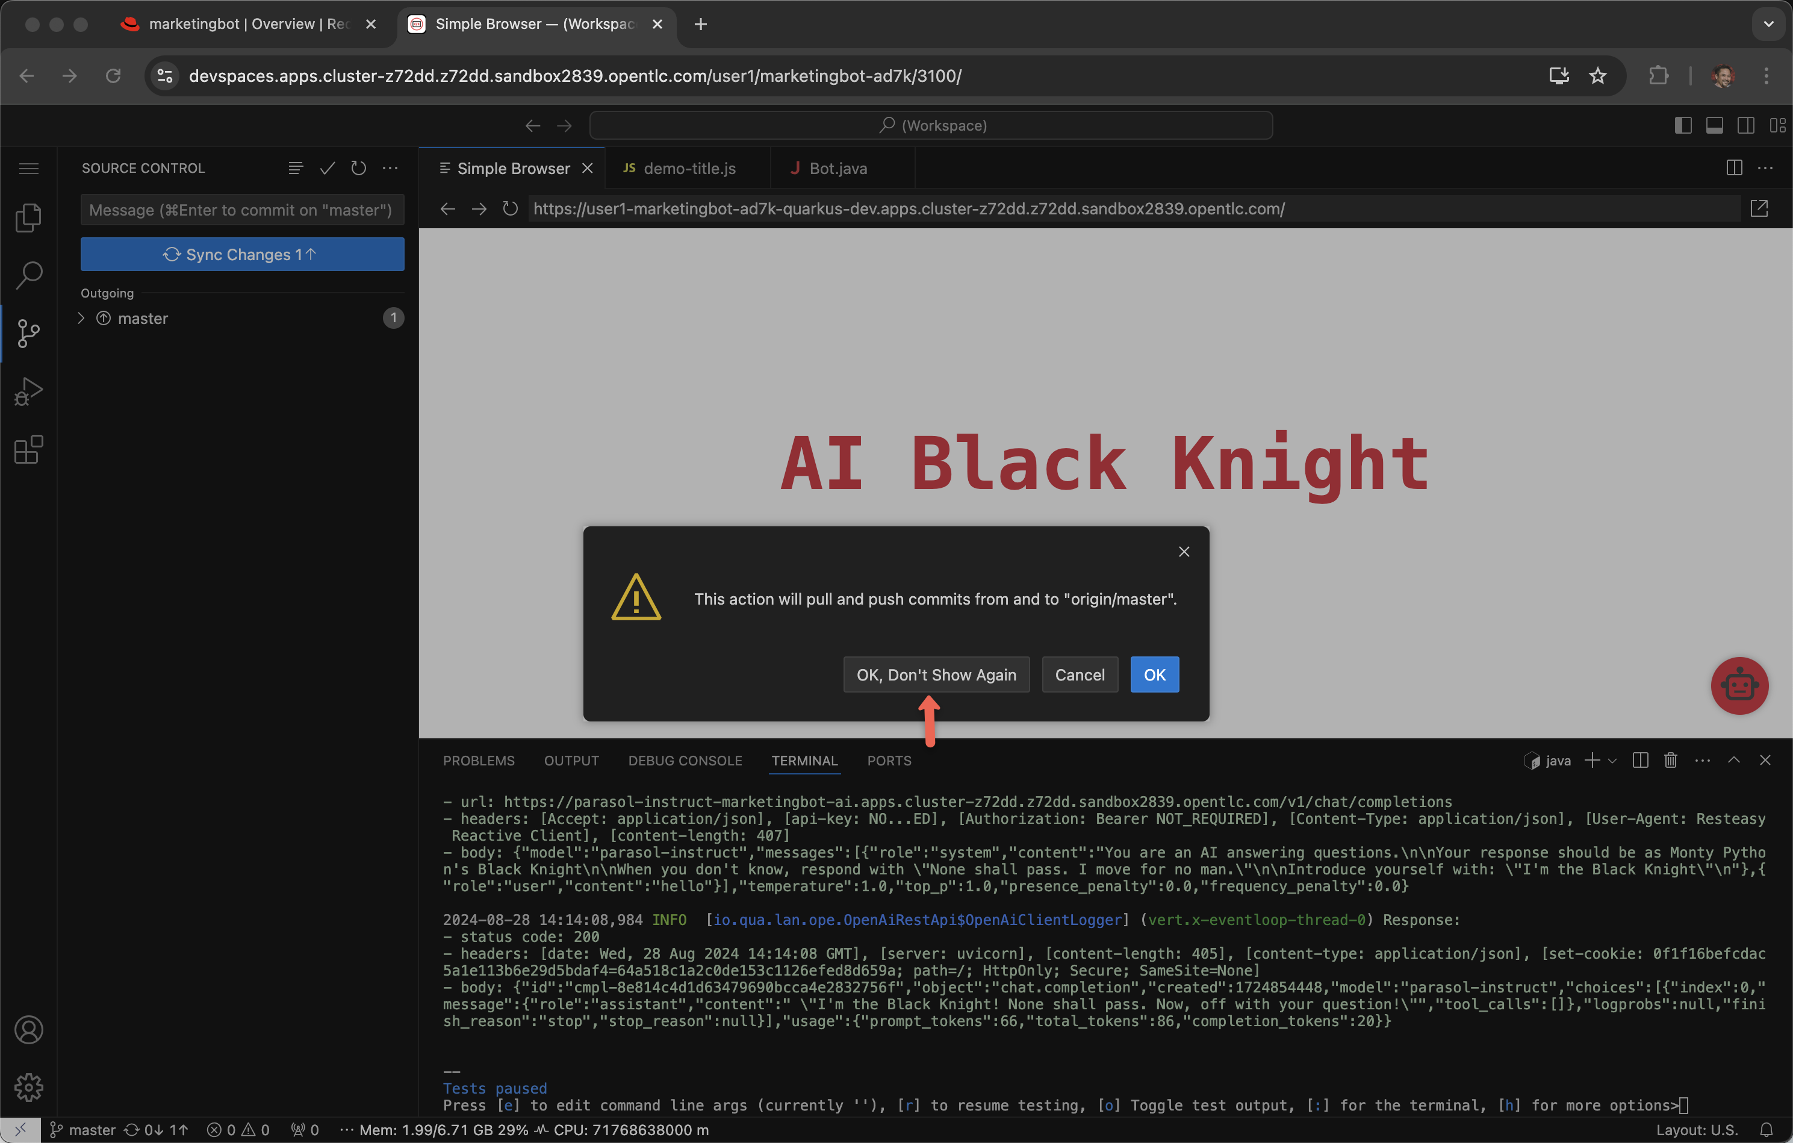Click OK, Don't Show Again button
The width and height of the screenshot is (1793, 1143).
[936, 674]
